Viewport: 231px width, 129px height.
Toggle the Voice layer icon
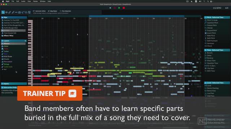click(x=3, y=46)
